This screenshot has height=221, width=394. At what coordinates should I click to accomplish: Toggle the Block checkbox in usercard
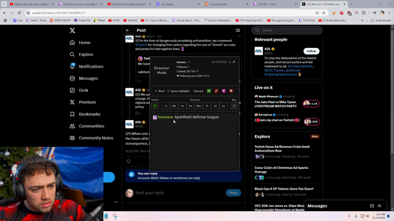156,91
